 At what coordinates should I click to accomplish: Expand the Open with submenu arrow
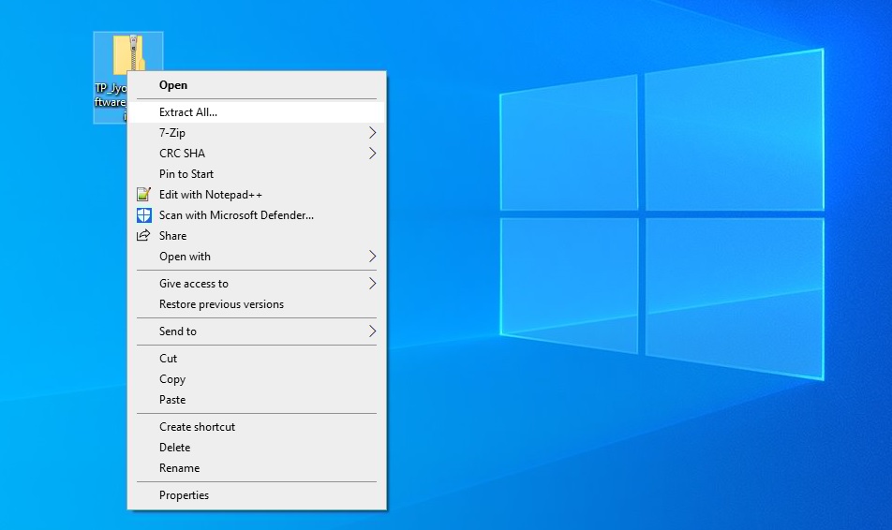point(372,257)
